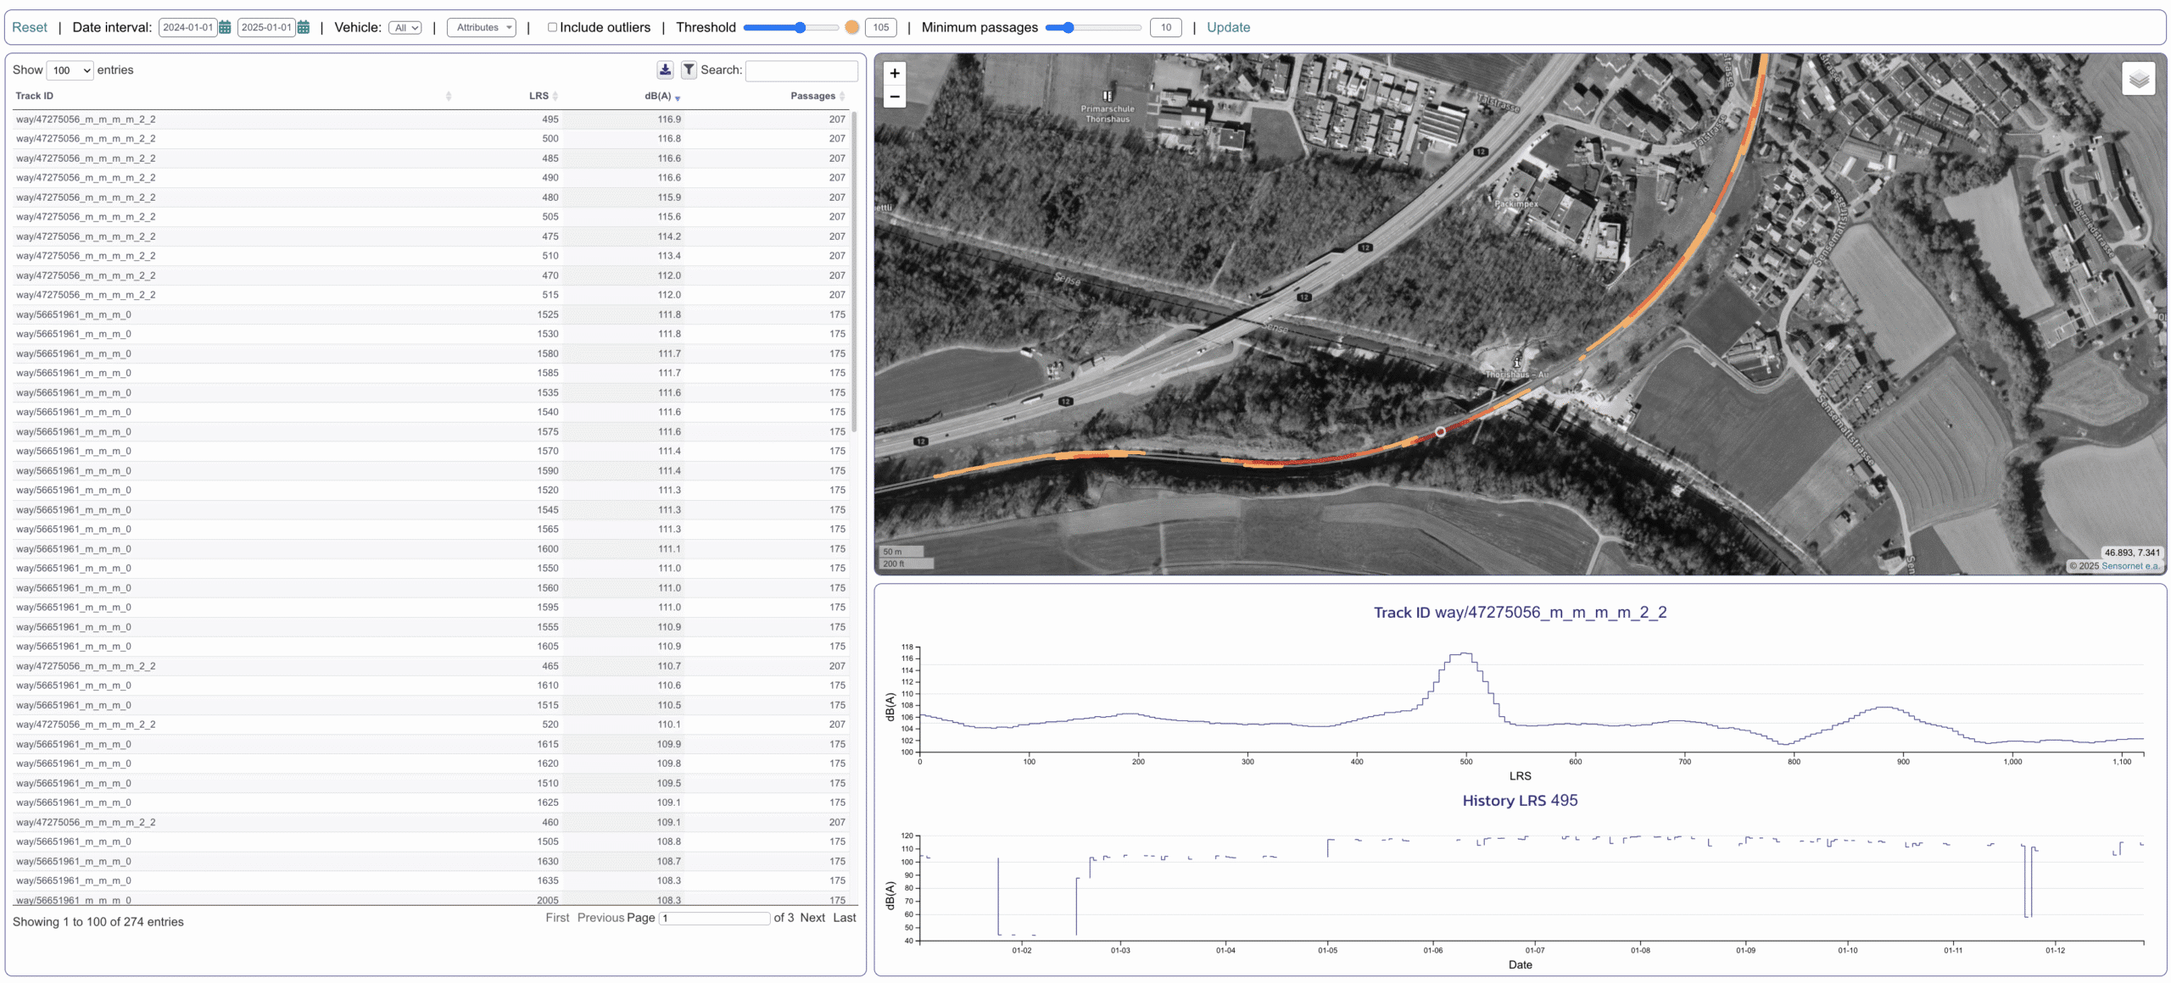The image size is (2171, 983).
Task: Enable the Include outliers checkbox
Action: pos(552,27)
